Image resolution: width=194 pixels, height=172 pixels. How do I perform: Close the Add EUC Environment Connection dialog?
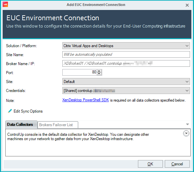pyautogui.click(x=187, y=5)
